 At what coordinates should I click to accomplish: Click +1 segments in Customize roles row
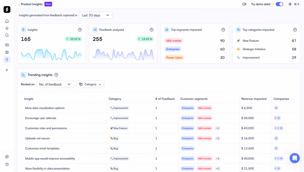click(x=218, y=128)
